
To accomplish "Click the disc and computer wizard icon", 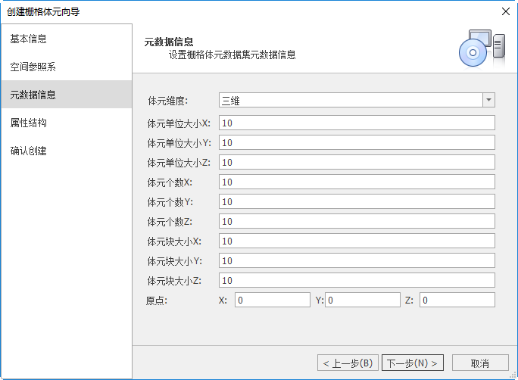I will click(x=481, y=48).
